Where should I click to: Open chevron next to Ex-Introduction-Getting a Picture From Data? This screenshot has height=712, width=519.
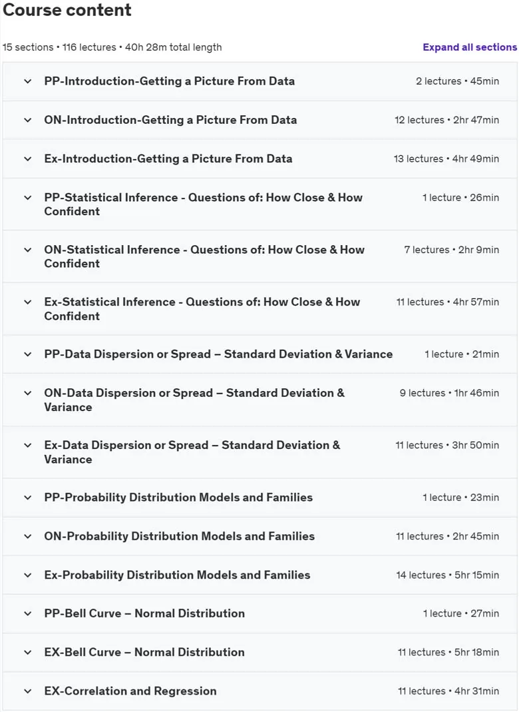(x=28, y=159)
